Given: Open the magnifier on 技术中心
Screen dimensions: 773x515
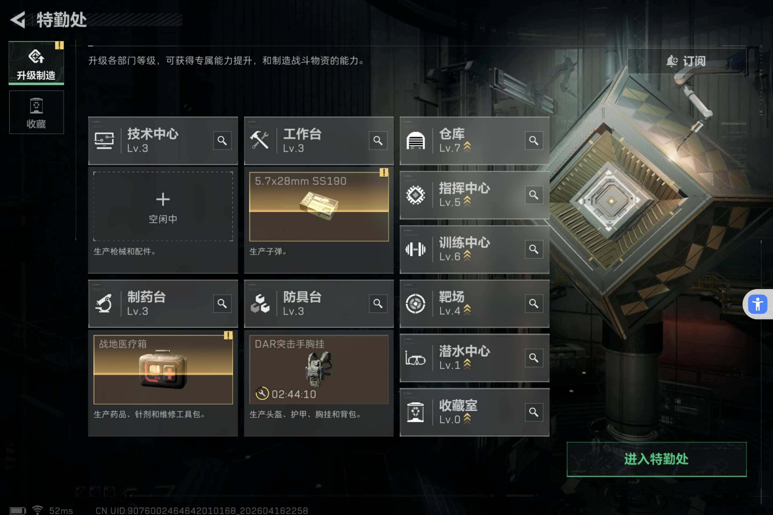Looking at the screenshot, I should click(x=222, y=141).
